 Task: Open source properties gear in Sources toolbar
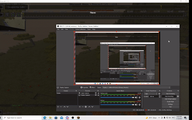tap(86, 107)
